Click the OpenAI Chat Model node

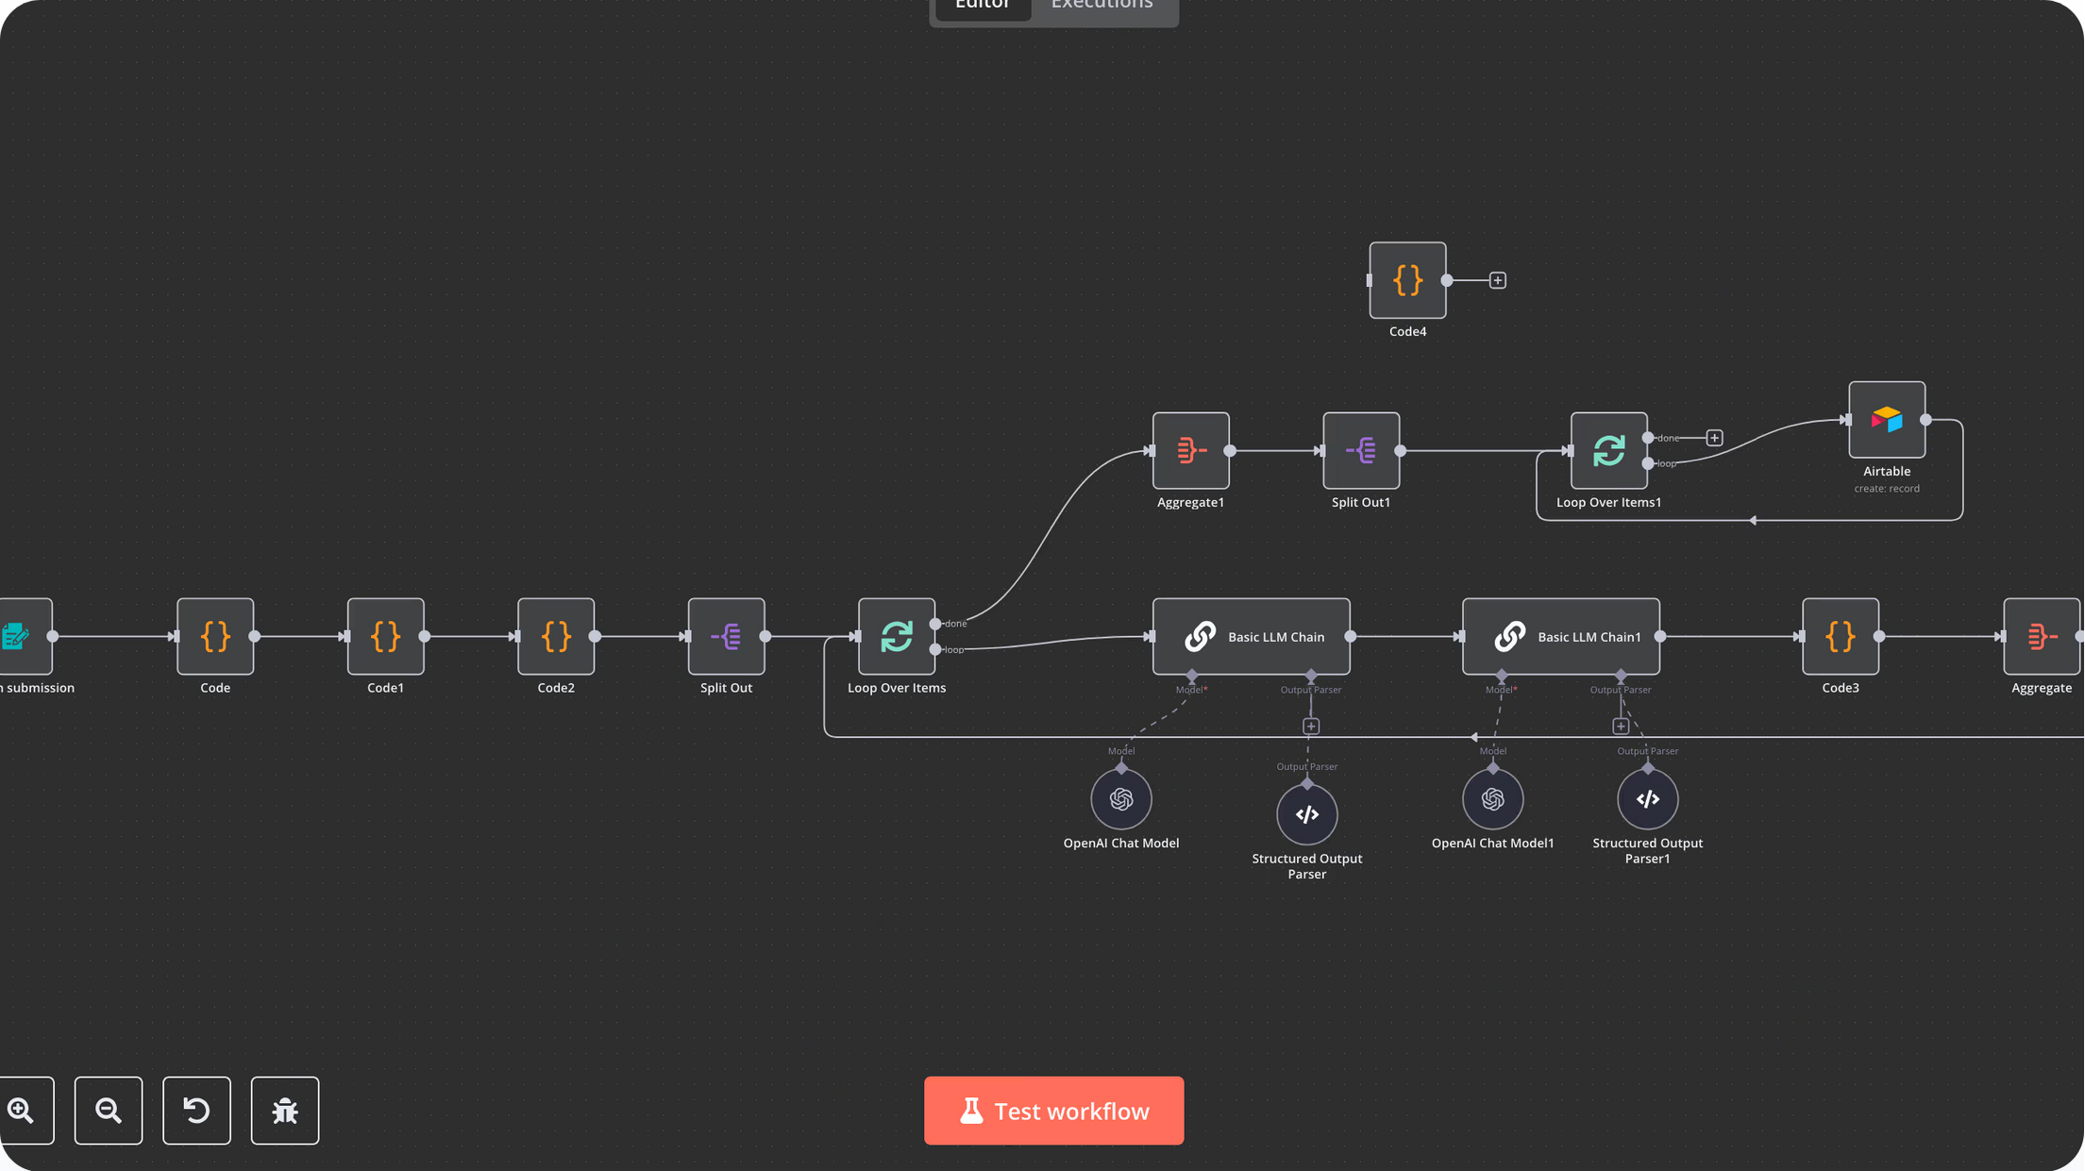[1121, 799]
